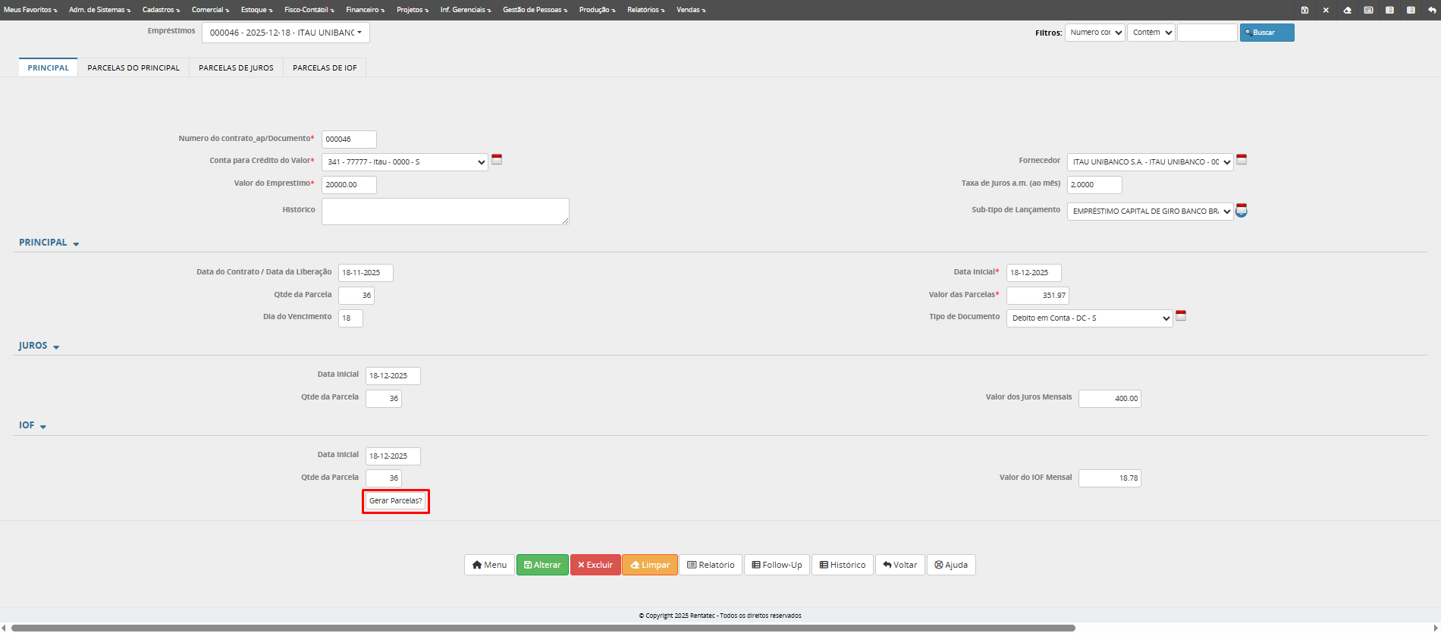
Task: Click icon next to Tipo de Documento
Action: tap(1181, 316)
